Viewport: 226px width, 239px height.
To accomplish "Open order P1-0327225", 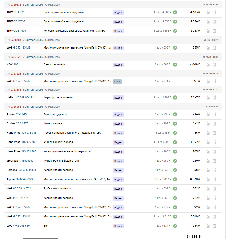I will tap(14, 74).
